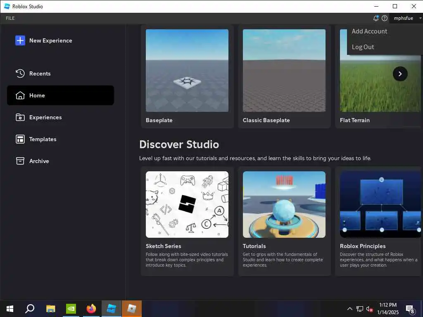Click the Archive box icon
The image size is (423, 317).
pyautogui.click(x=20, y=161)
